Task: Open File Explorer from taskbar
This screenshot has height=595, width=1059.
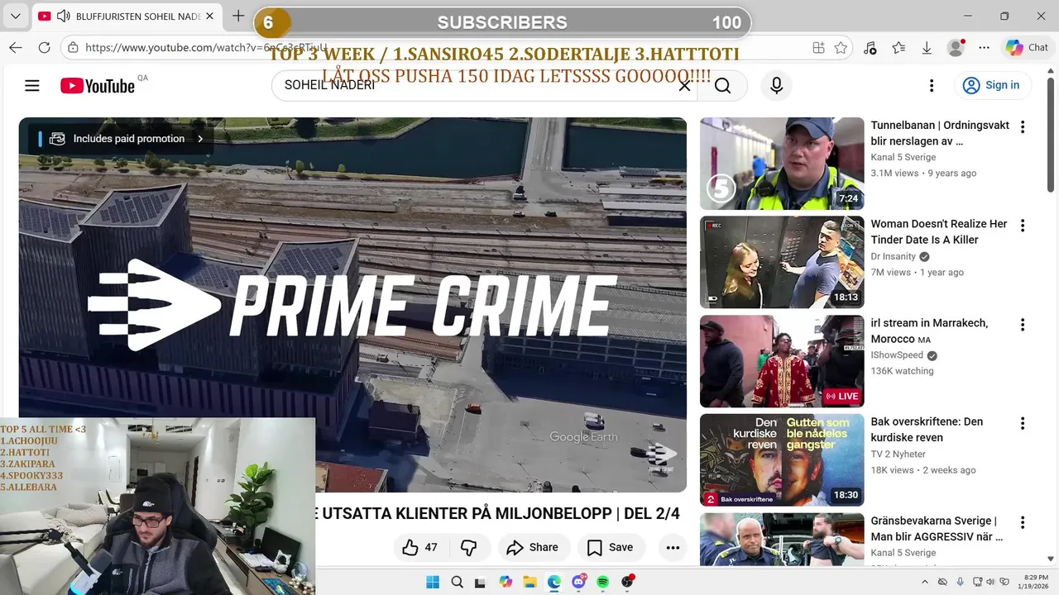Action: point(529,582)
